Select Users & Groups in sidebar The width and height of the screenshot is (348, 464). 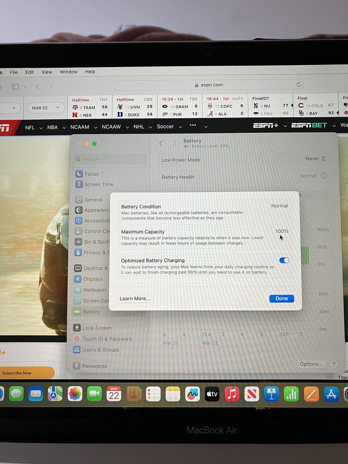pos(101,350)
